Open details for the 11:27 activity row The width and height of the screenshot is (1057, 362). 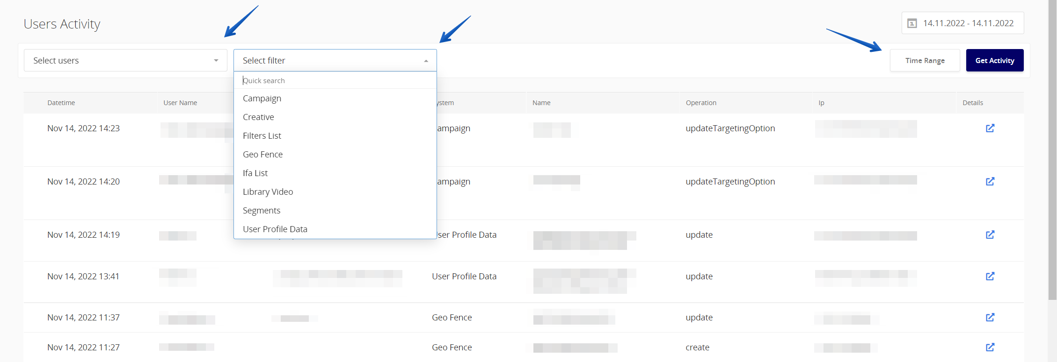(990, 347)
